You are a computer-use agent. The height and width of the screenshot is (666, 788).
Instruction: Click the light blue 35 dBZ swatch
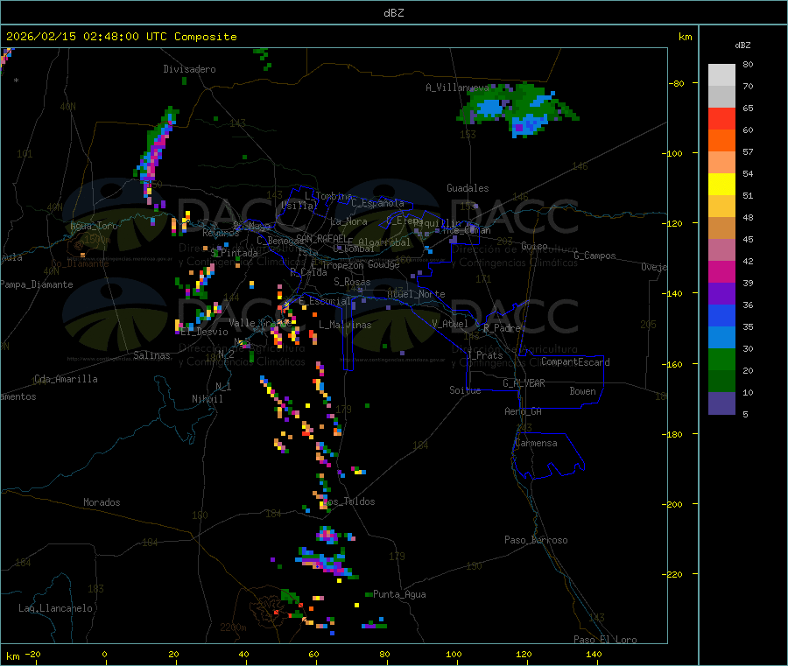721,337
